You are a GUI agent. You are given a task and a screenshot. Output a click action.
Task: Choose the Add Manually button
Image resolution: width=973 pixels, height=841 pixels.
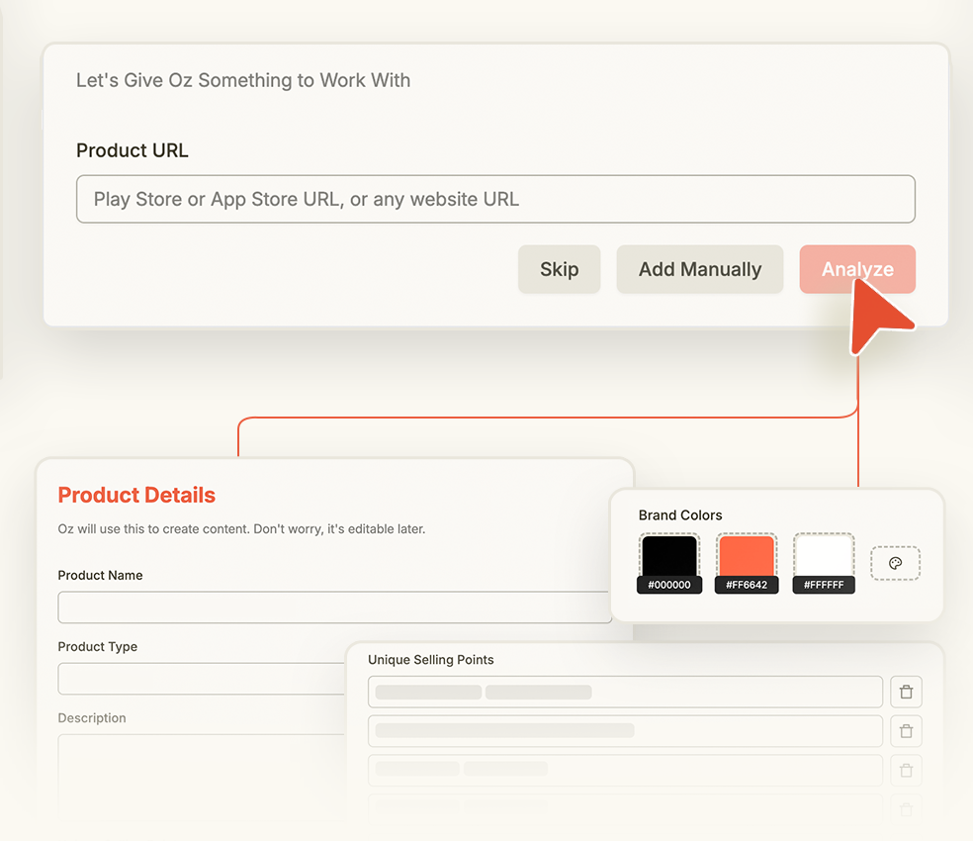(699, 269)
